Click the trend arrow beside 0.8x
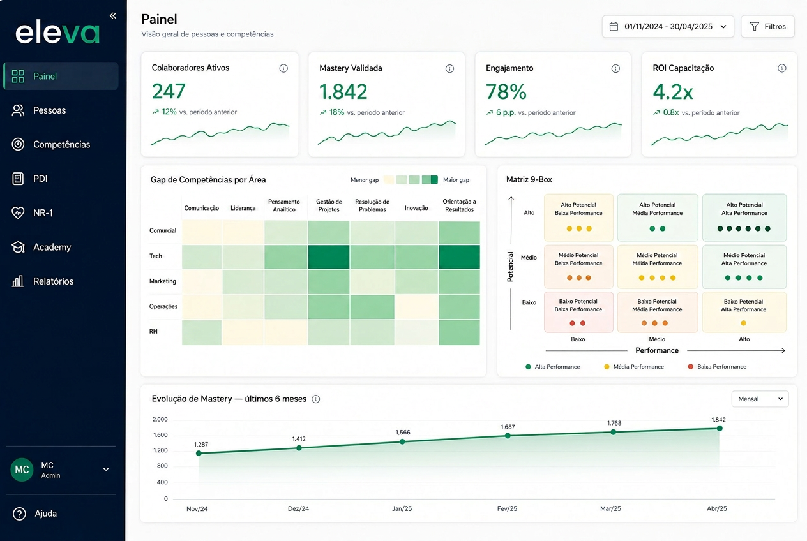The width and height of the screenshot is (807, 541). click(656, 113)
